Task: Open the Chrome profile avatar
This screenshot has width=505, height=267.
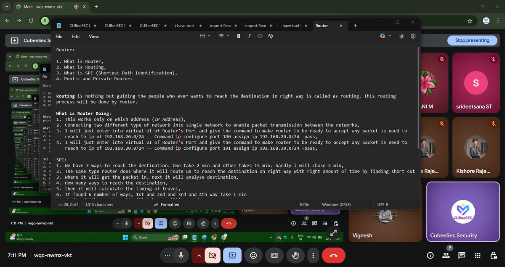Action: [486, 21]
